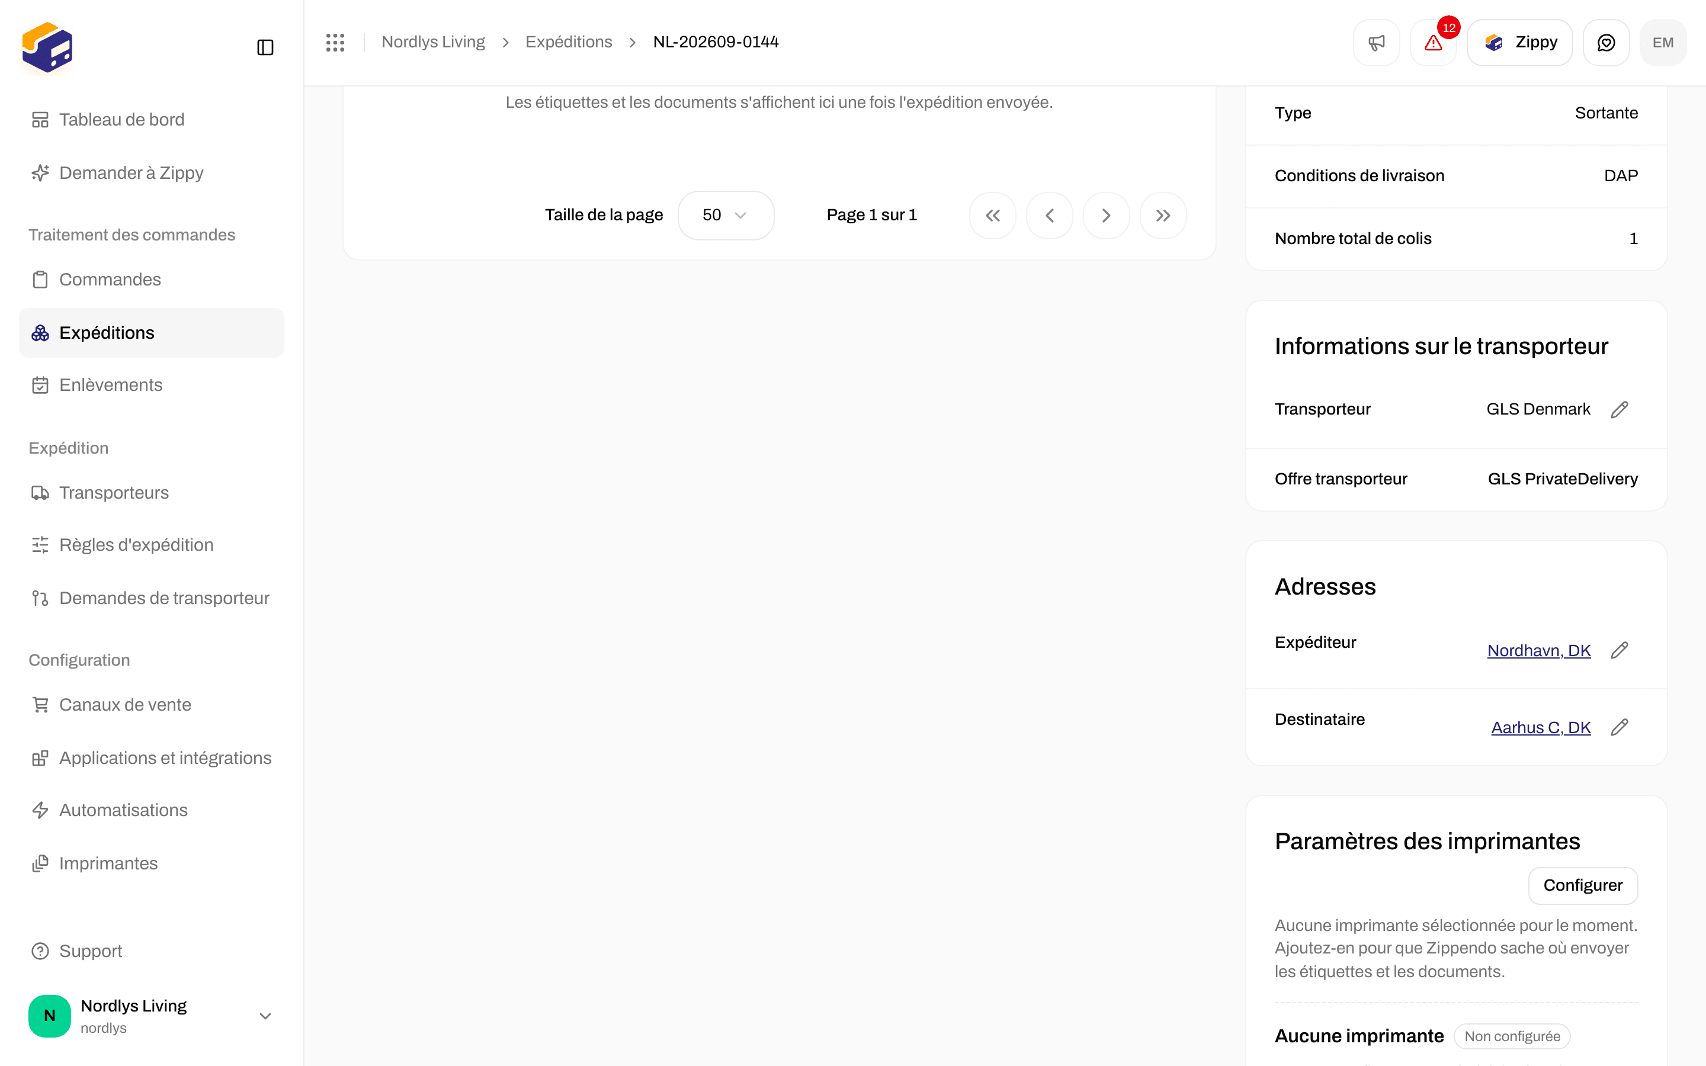Click the Zippendo logo
Viewport: 1706px width, 1066px height.
coord(47,47)
